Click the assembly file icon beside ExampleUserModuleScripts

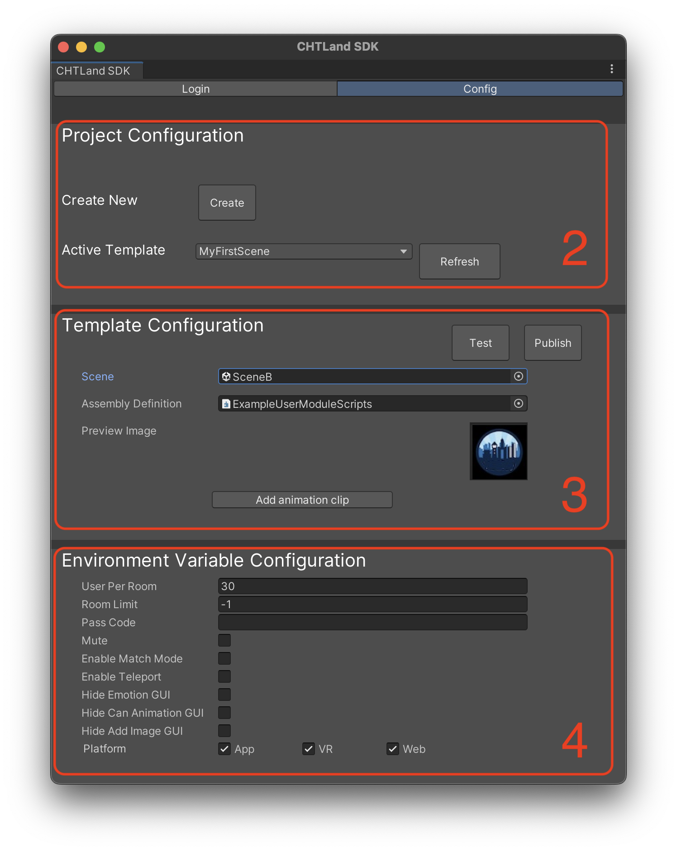click(x=226, y=404)
